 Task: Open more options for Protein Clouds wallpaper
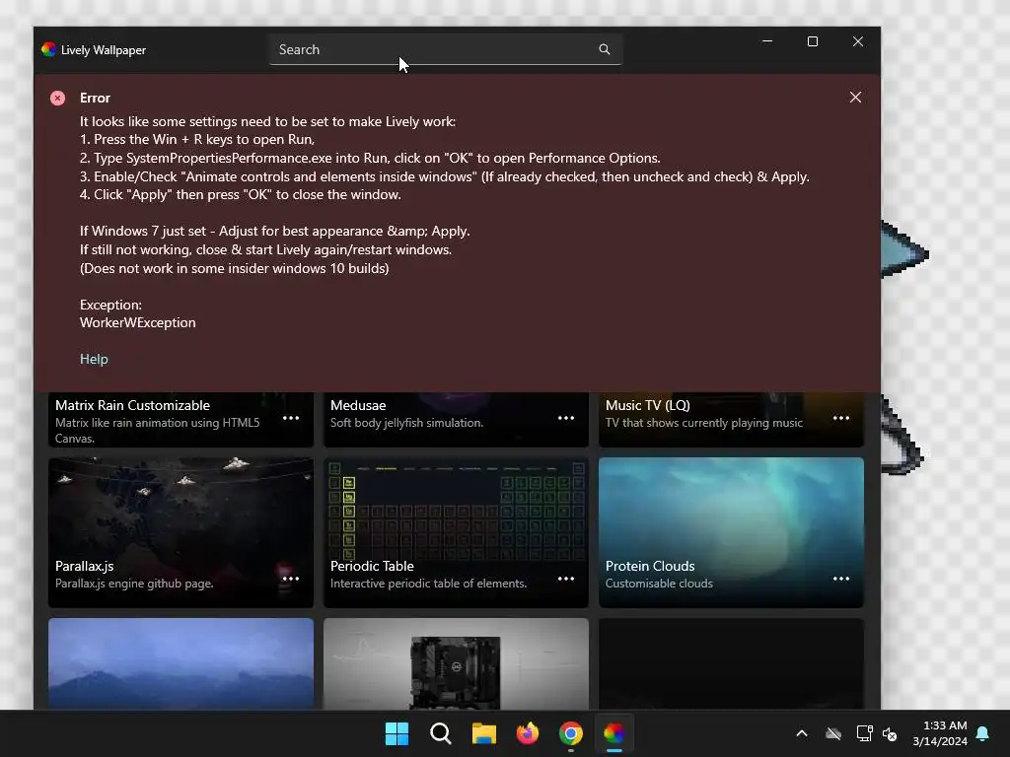841,578
